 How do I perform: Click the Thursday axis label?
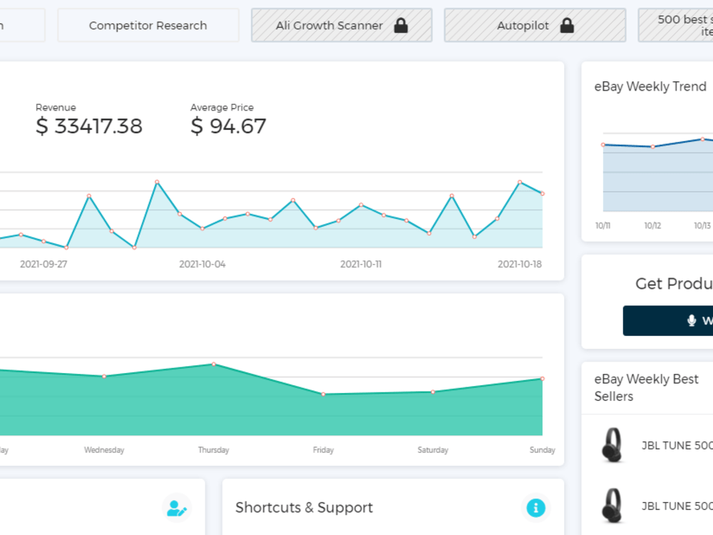coord(214,450)
